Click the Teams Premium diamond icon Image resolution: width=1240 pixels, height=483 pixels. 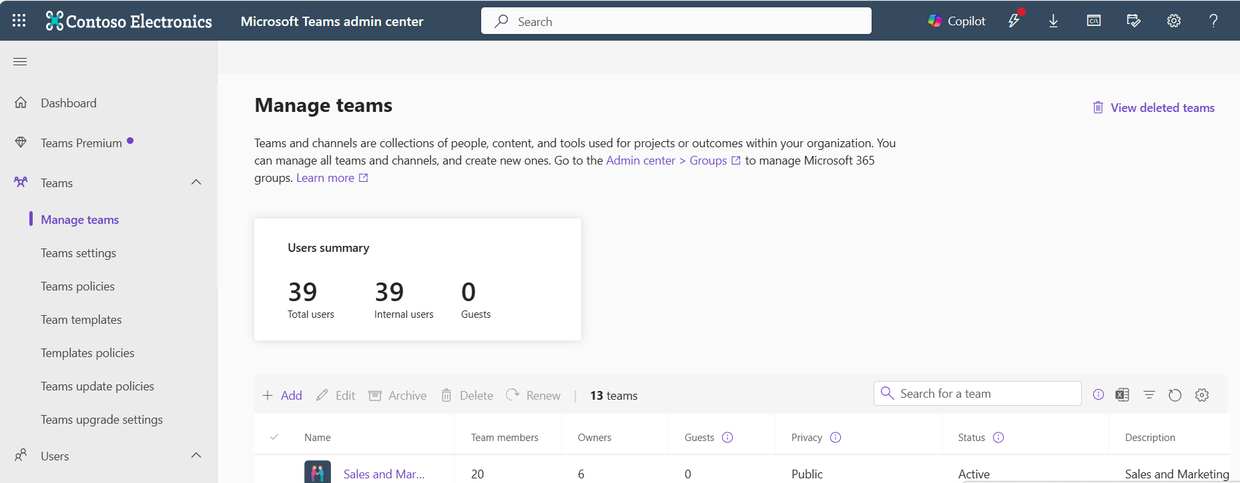tap(21, 143)
